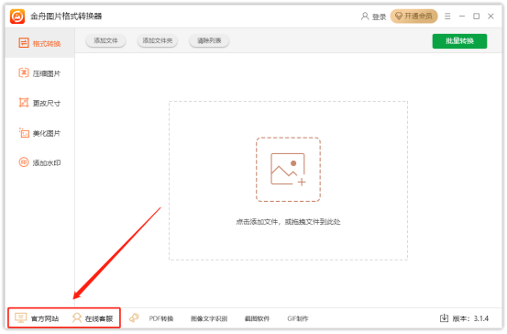Open the 压缩图片 sidebar tab

(x=39, y=73)
